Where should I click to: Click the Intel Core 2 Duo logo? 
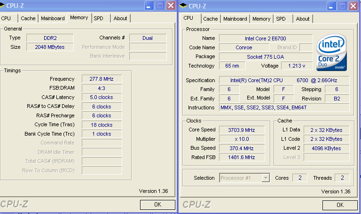331,52
